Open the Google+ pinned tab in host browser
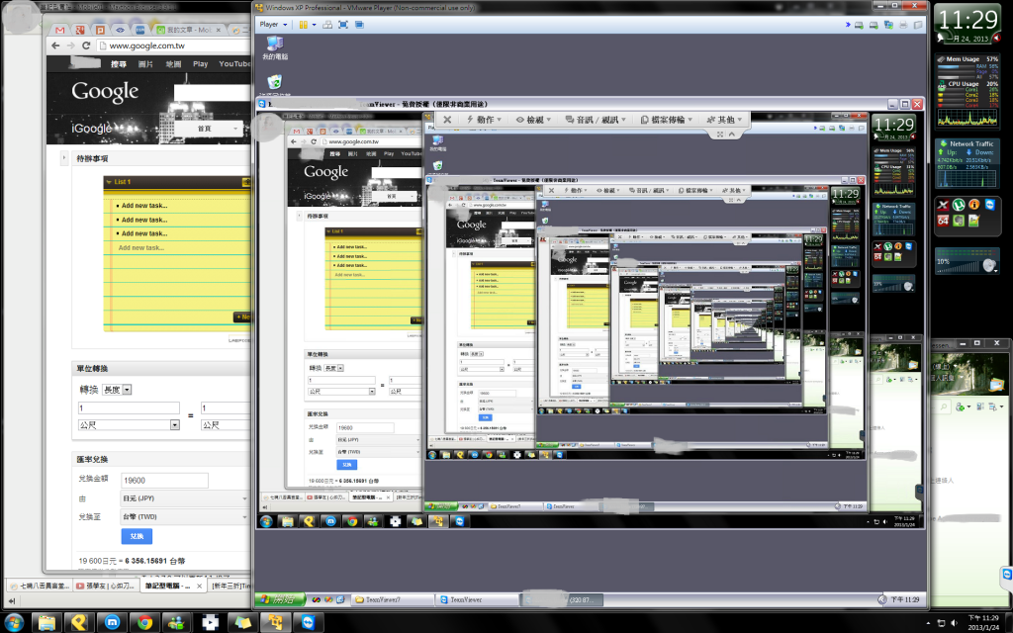 80,30
